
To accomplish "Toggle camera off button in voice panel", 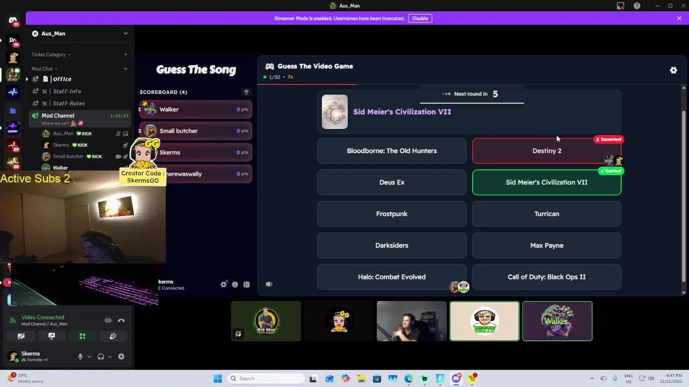I will pos(21,336).
